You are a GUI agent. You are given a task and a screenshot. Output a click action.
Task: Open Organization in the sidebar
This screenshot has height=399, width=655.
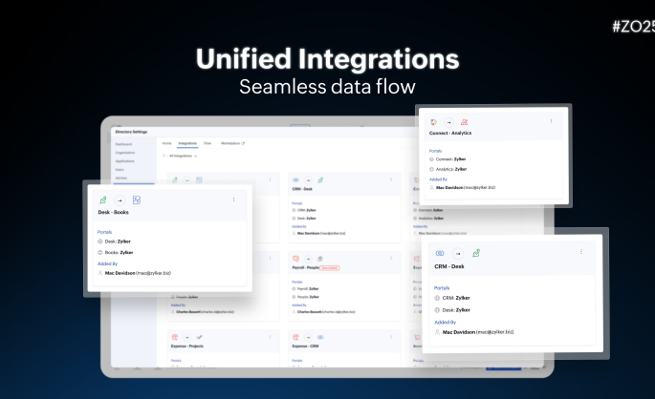coord(125,153)
